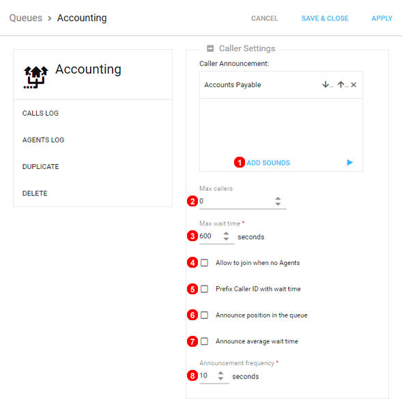This screenshot has height=404, width=402.
Task: Click the breadcrumb chevron after Queues
Action: click(50, 18)
